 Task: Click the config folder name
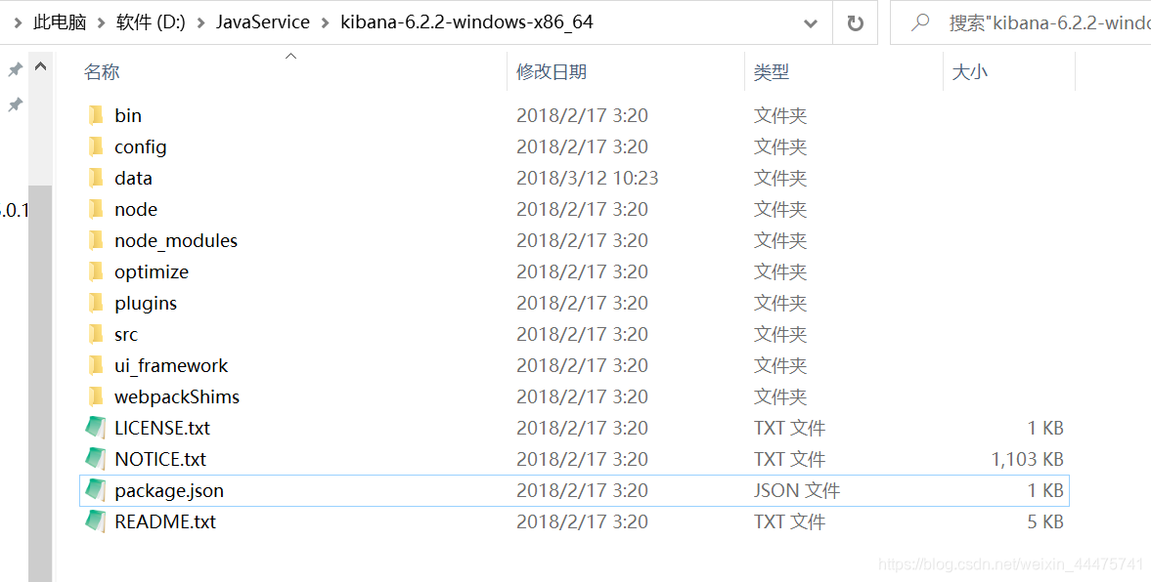(140, 146)
